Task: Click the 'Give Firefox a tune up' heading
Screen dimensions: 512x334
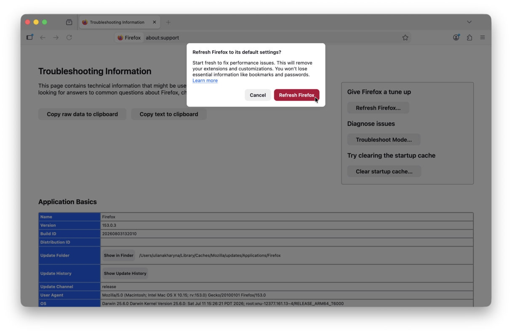Action: [379, 92]
